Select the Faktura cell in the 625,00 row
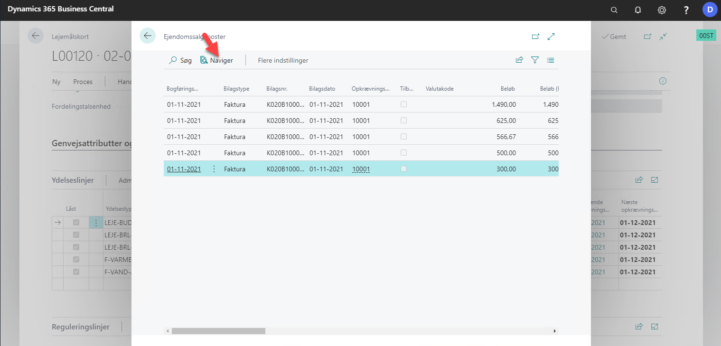Screen dimensions: 721x346 coord(234,121)
